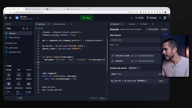Insert the my_secret os.environ snippet
This screenshot has width=192, height=108.
162,81
